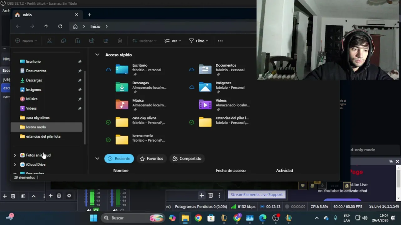401x225 pixels.
Task: Click the Copy icon in toolbar
Action: coord(64,41)
